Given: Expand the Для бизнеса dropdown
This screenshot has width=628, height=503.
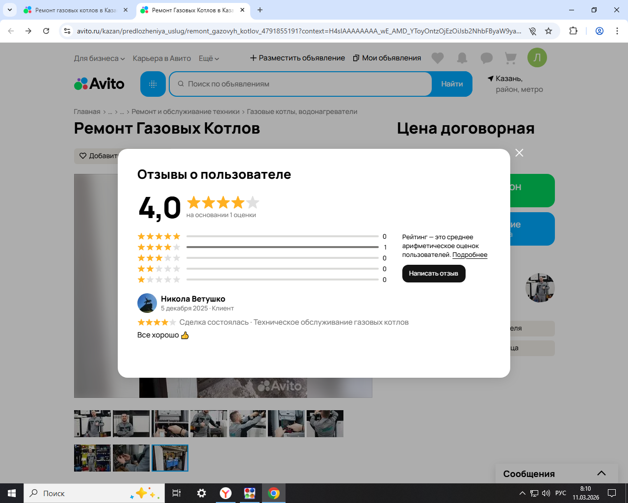Looking at the screenshot, I should [100, 58].
